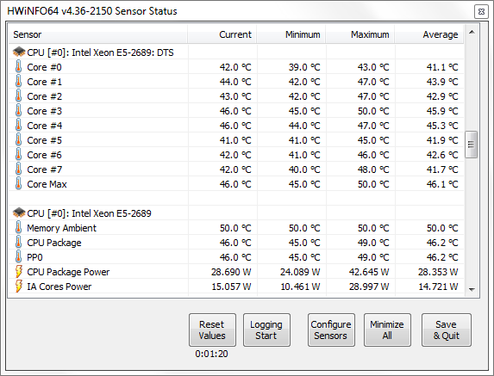Click the thermometer icon for Core #2
This screenshot has height=376, width=494.
(19, 96)
